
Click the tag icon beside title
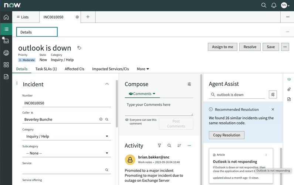[79, 48]
